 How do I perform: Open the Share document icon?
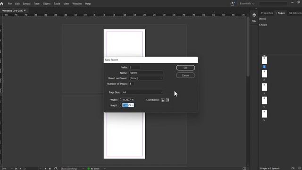(x=233, y=4)
